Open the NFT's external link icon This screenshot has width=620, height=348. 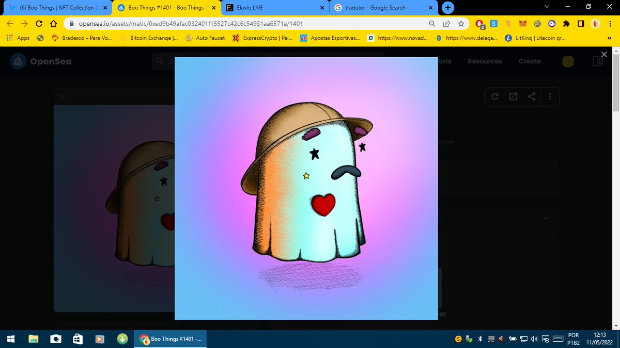point(513,96)
